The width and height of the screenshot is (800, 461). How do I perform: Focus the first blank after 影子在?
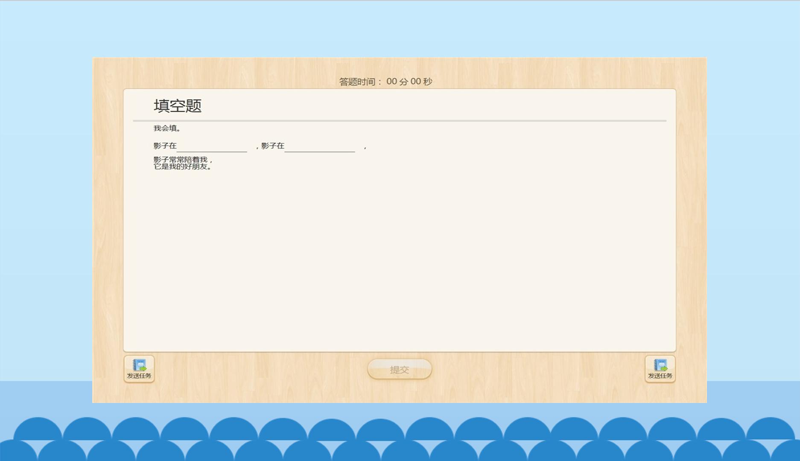pos(212,146)
